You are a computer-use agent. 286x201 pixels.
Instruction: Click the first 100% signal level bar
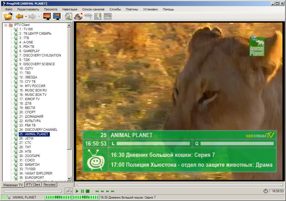point(58,197)
